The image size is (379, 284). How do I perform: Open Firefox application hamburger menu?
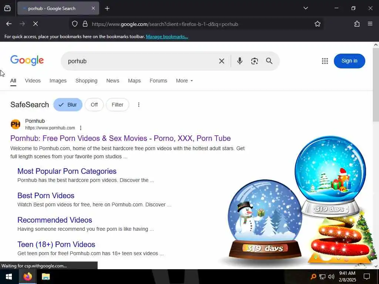click(x=370, y=24)
